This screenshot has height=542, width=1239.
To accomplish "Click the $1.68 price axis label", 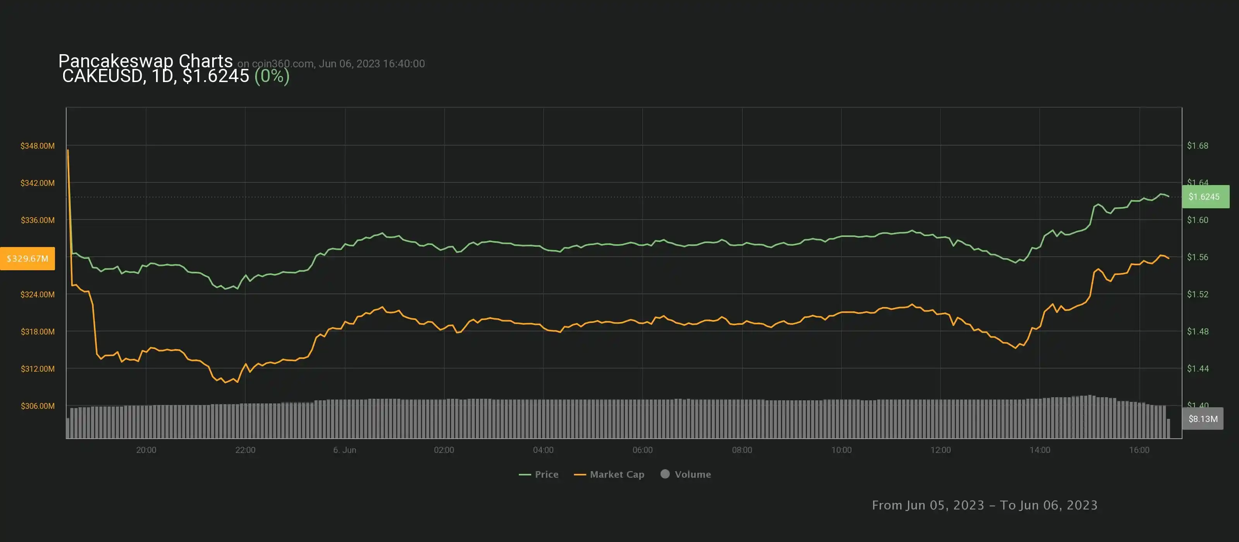I will pos(1197,146).
